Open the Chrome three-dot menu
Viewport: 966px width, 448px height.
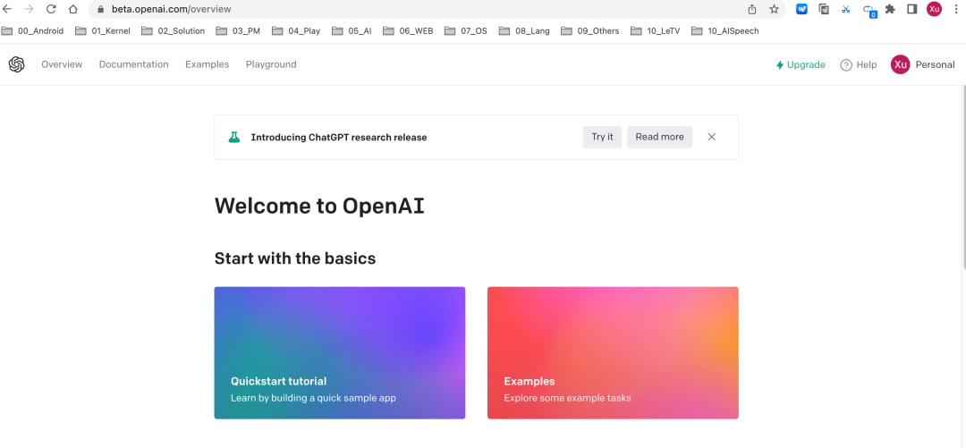956,9
